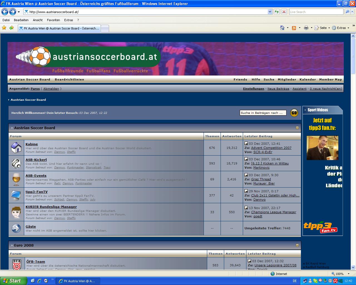Collapse the Euro 2008 category
The image size is (356, 285).
297,245
